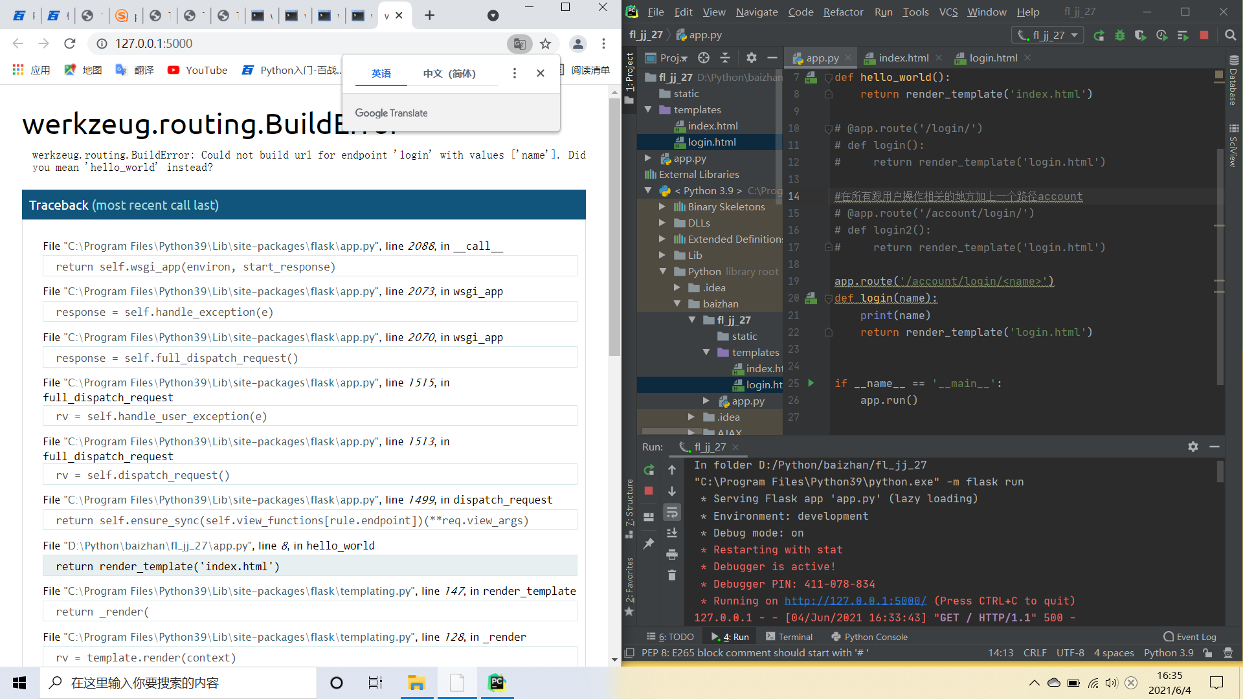This screenshot has width=1243, height=699.
Task: Open Project panel settings gear
Action: click(751, 58)
